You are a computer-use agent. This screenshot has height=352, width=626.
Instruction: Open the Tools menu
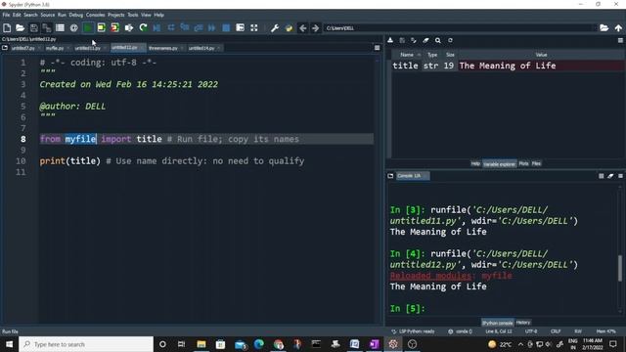[x=133, y=15]
